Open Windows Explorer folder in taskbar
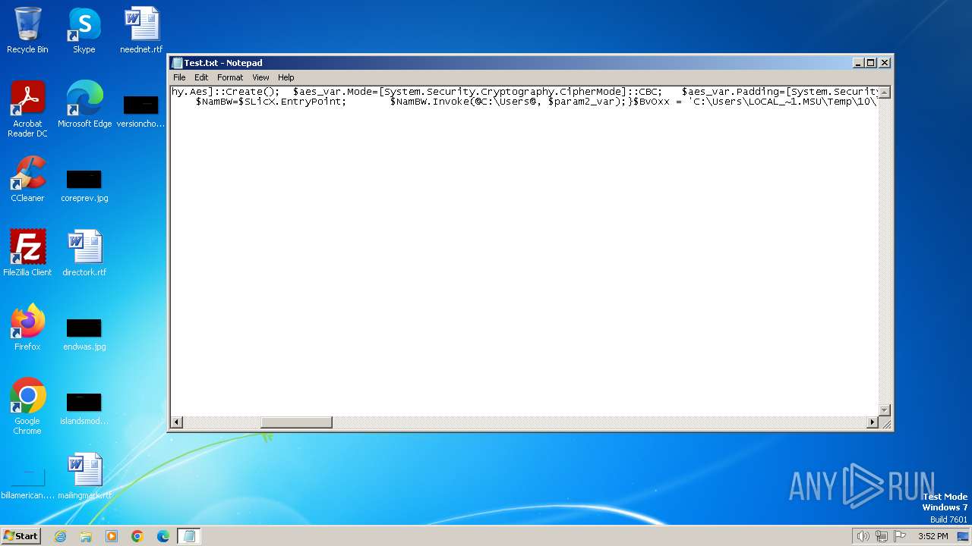 click(86, 536)
